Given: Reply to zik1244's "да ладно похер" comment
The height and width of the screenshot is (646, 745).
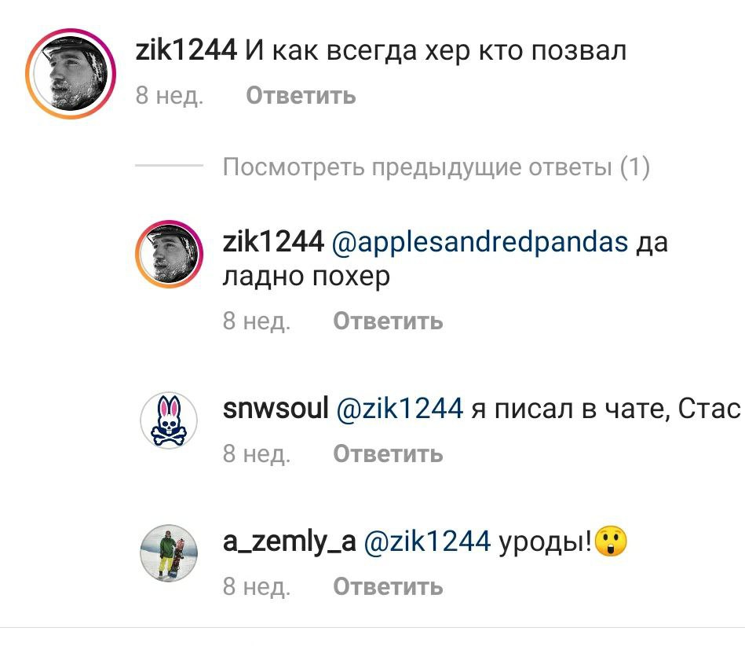Looking at the screenshot, I should tap(388, 321).
